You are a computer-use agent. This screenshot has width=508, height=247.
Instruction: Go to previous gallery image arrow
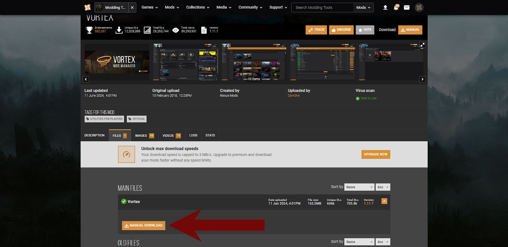[86, 79]
